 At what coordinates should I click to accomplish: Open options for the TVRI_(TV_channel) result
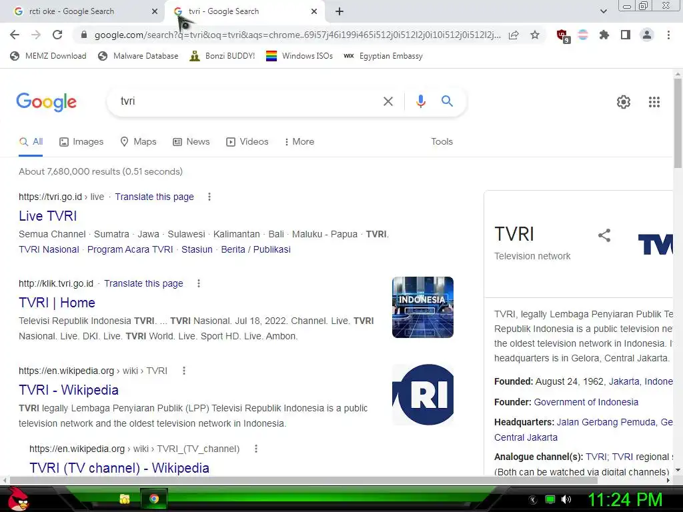pyautogui.click(x=256, y=449)
